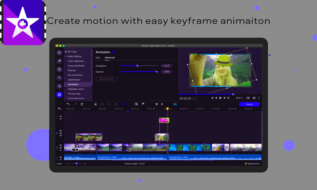The height and width of the screenshot is (190, 317).
Task: Toggle title track visibility eye icon
Action: 61,116
